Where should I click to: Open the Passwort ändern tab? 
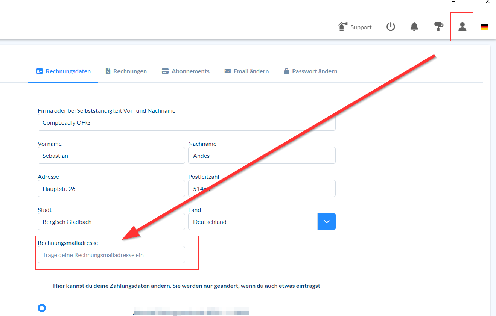click(x=310, y=71)
